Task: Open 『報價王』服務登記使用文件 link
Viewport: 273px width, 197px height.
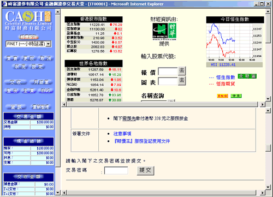Action: click(142, 141)
